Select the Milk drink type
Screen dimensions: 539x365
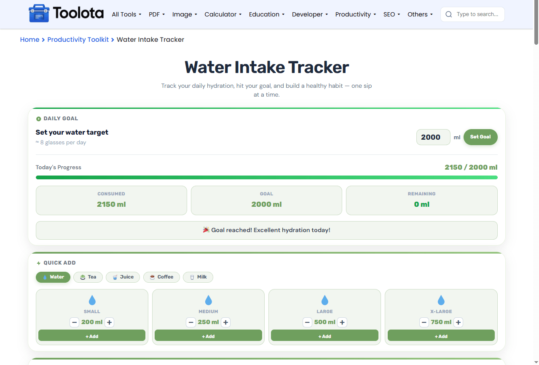tap(198, 277)
